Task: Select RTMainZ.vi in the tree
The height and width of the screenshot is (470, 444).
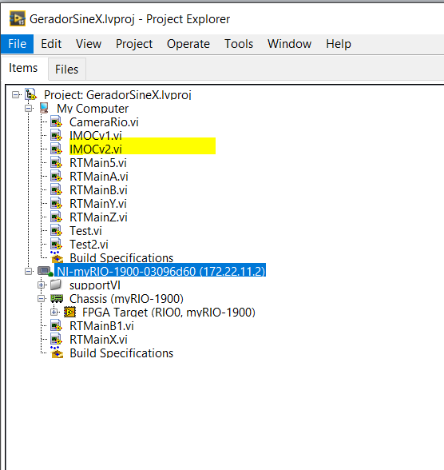Action: [98, 217]
